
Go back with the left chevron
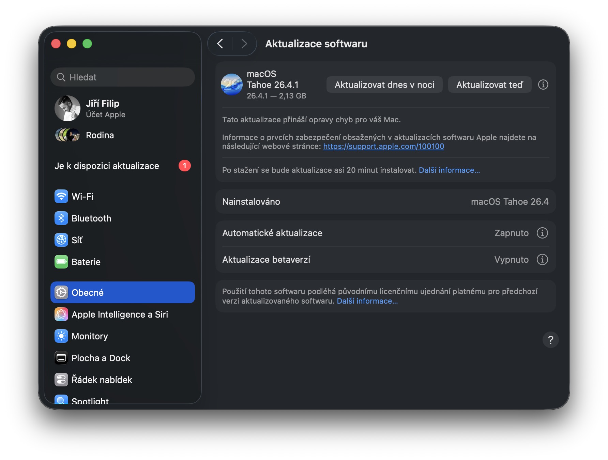220,44
